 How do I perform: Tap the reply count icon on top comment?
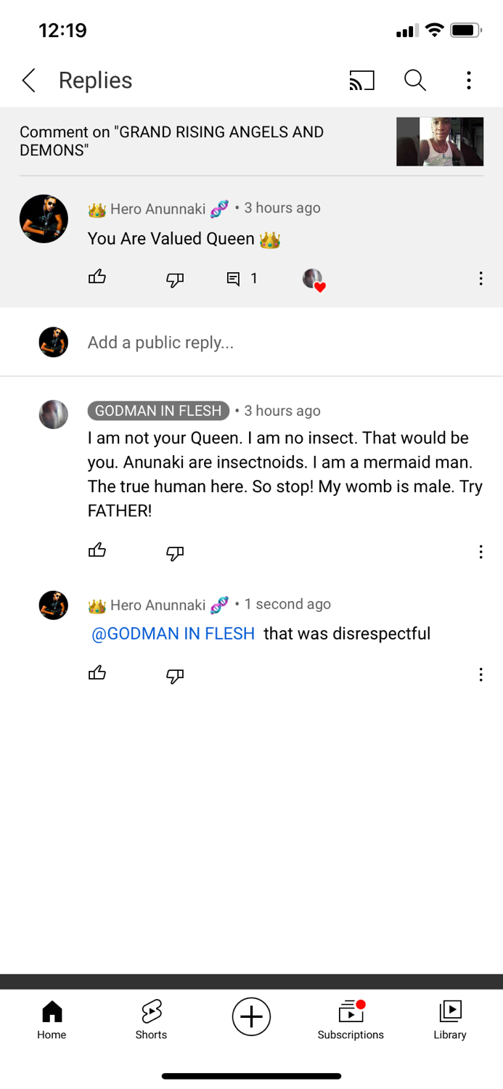tap(234, 279)
